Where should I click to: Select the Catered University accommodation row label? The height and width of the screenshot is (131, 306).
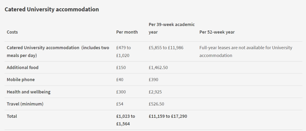coord(58,51)
